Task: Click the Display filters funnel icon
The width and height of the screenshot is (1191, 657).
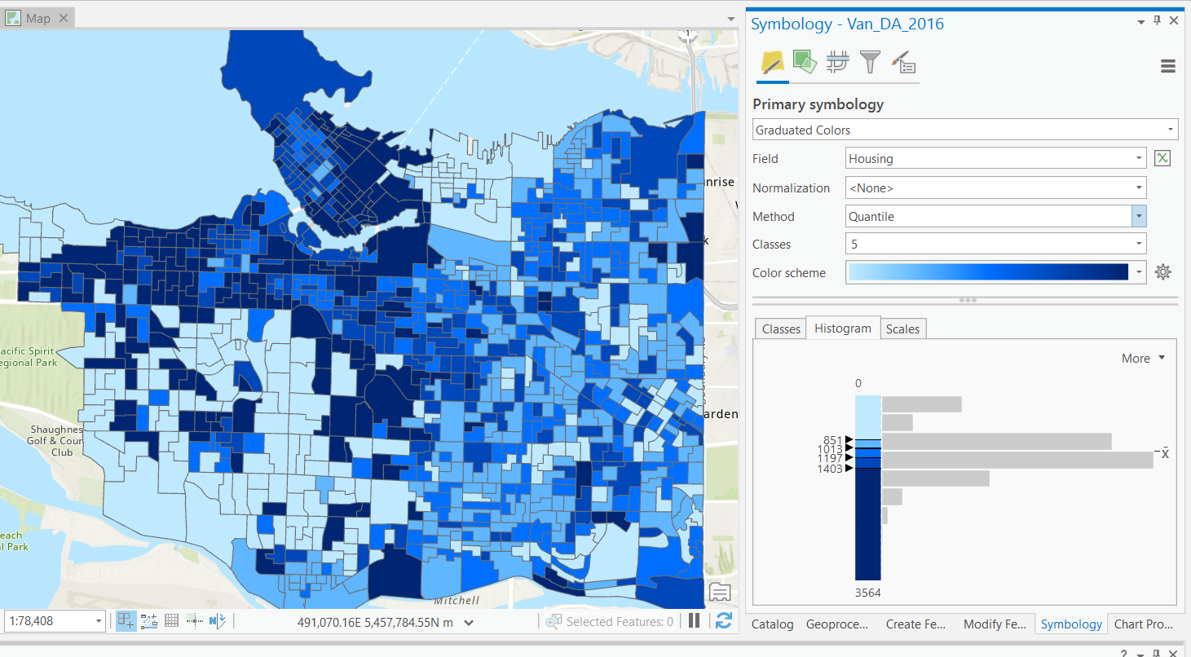Action: click(x=870, y=62)
